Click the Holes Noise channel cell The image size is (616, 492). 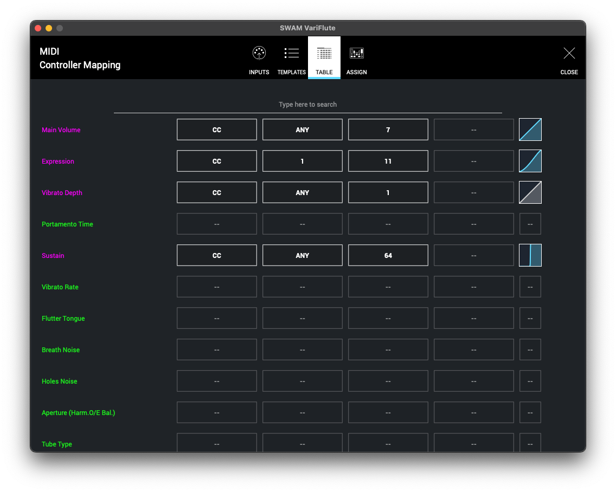tap(303, 381)
